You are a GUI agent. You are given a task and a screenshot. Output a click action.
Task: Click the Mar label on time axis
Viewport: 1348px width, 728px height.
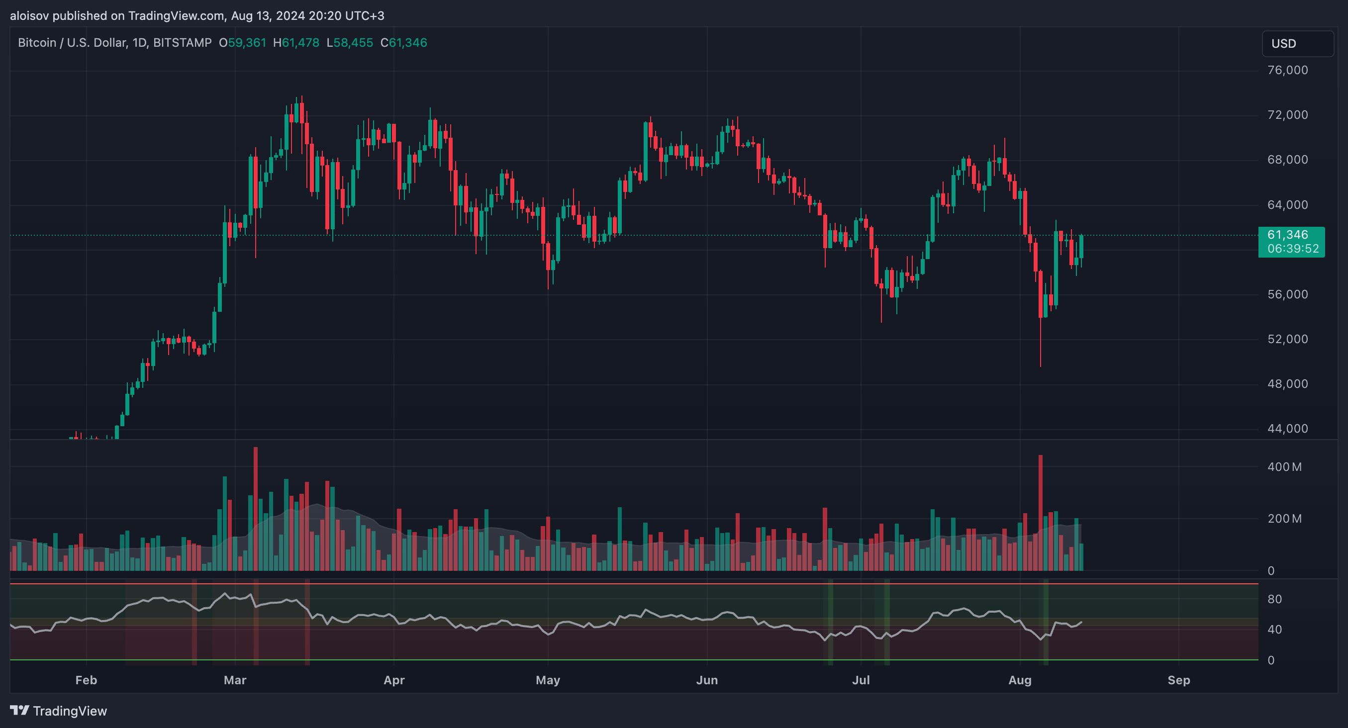point(234,680)
